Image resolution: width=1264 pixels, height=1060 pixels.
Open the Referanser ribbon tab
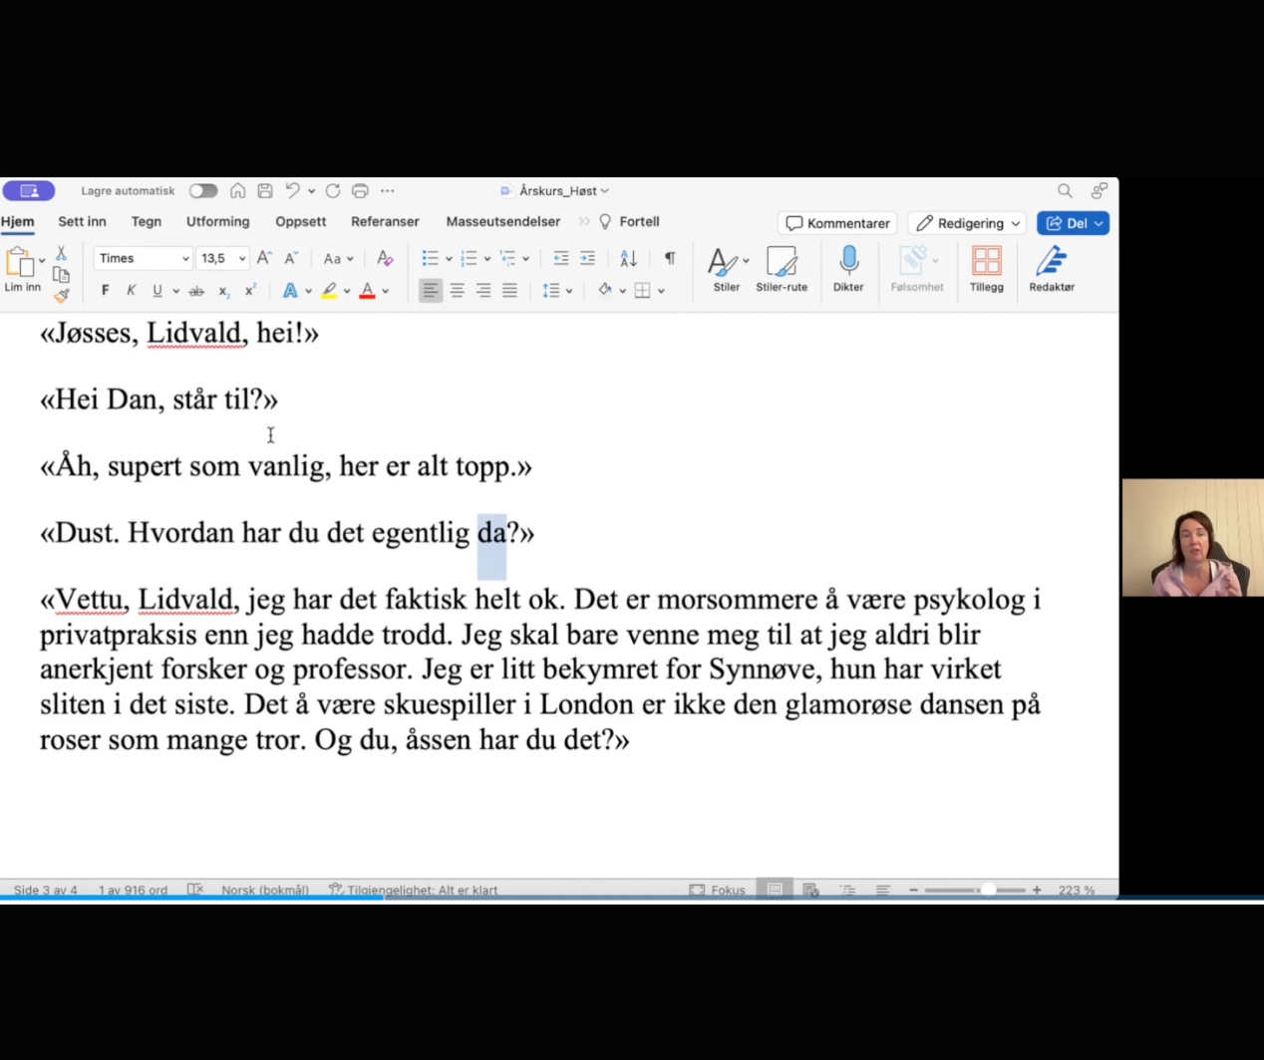[x=385, y=221]
